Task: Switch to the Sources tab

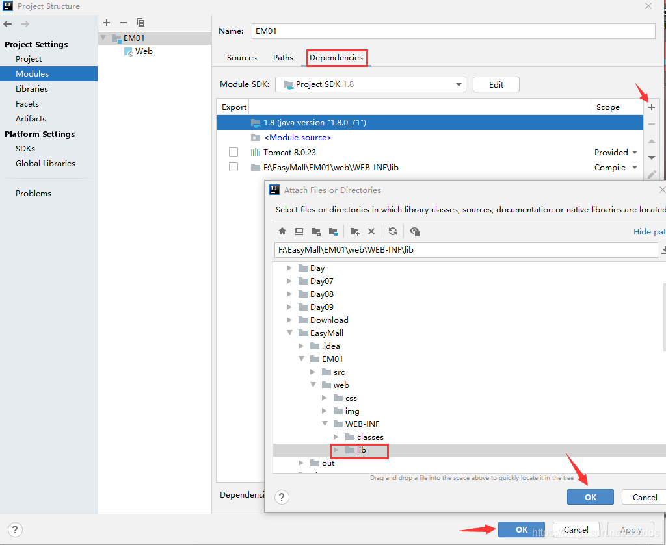Action: tap(242, 58)
